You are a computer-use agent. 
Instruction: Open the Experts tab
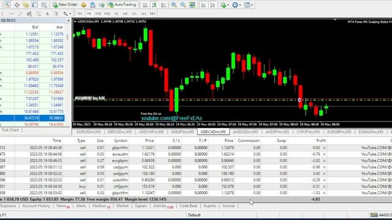[209, 206]
